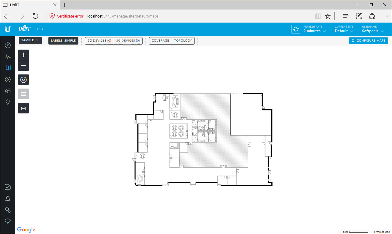The width and height of the screenshot is (392, 234).
Task: Select the UniFi browser tab
Action: pos(29,5)
